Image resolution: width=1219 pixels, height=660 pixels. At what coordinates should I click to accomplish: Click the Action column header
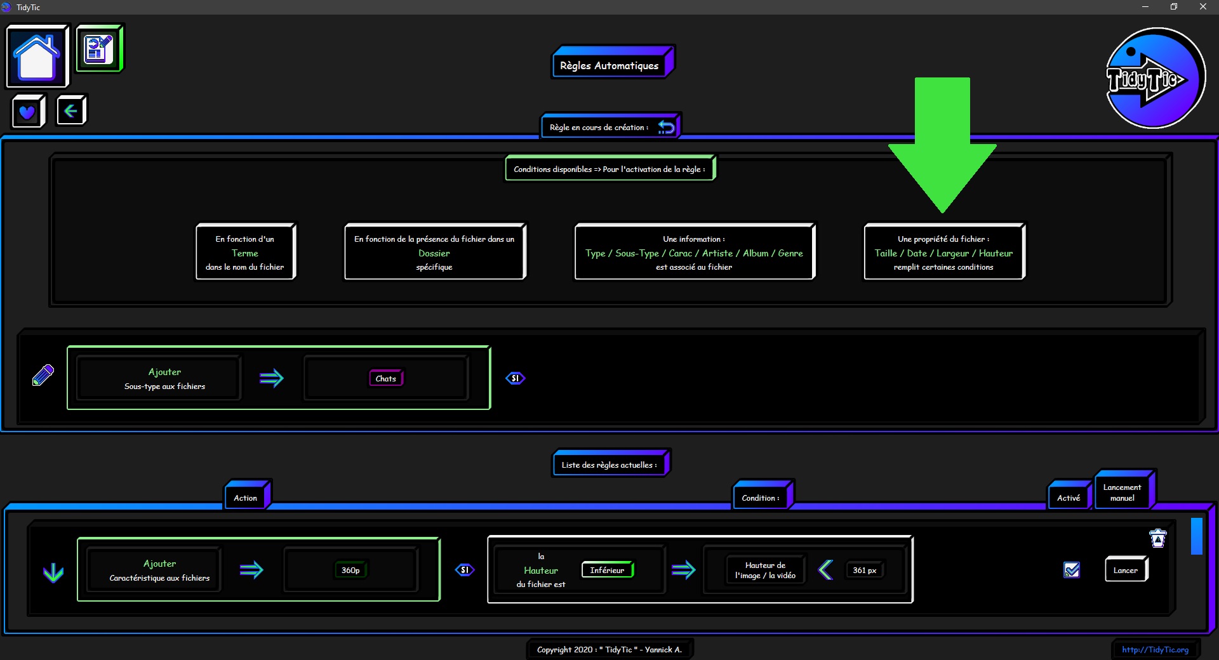click(x=245, y=498)
